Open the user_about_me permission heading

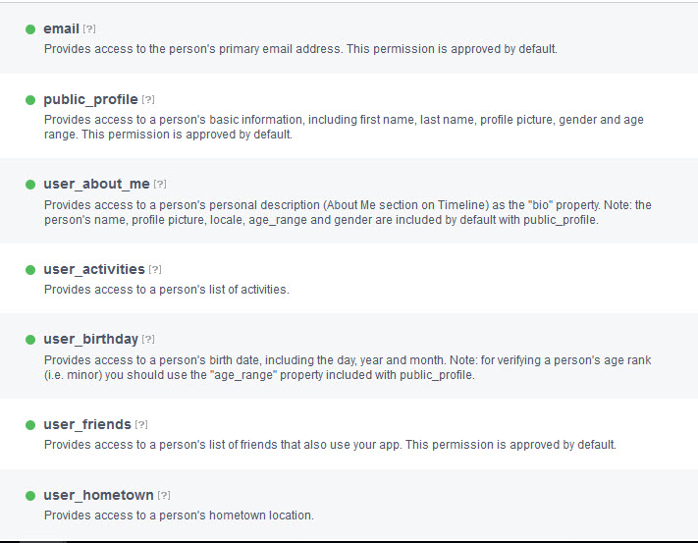tap(96, 184)
